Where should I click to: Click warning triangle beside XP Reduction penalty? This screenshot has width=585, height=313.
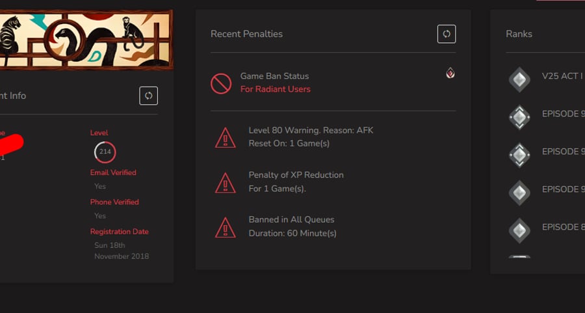click(226, 183)
